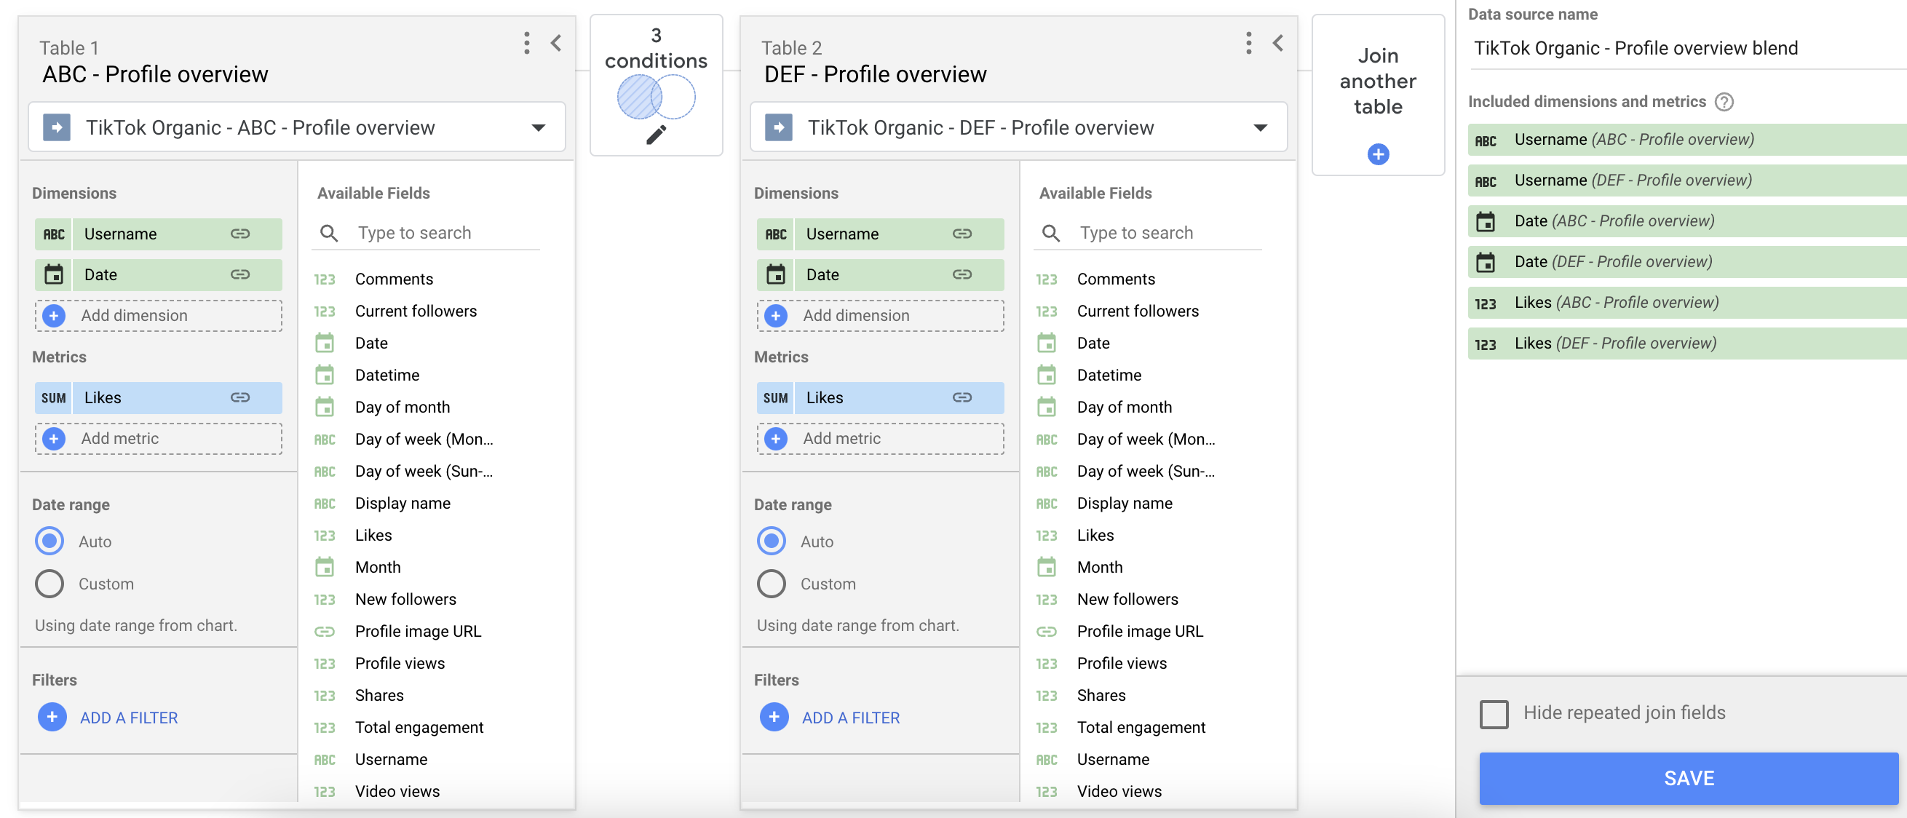
Task: Select Month field in Table 2 available fields
Action: [1099, 568]
